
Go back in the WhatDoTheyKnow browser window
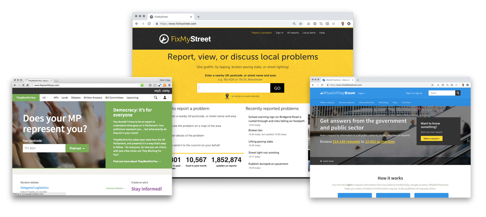point(313,85)
